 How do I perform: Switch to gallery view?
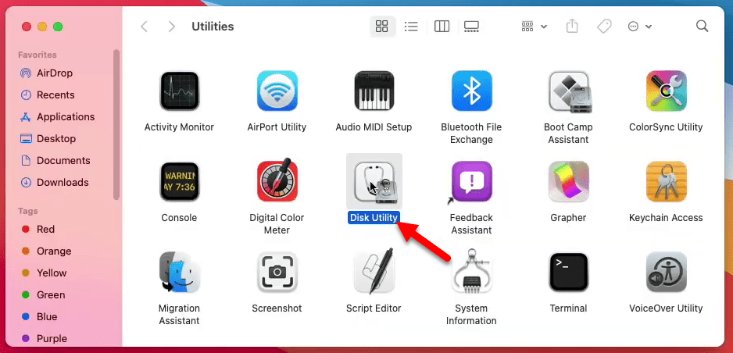[x=471, y=27]
